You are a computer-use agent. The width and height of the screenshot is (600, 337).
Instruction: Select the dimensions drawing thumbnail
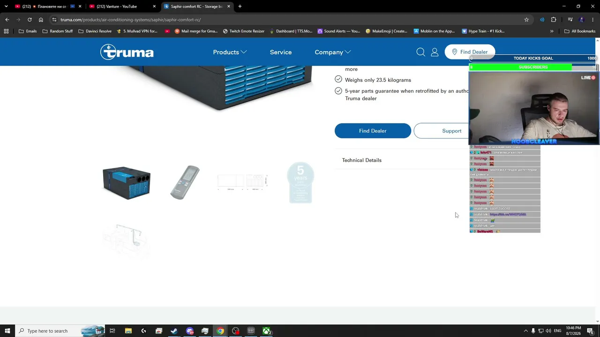(243, 182)
